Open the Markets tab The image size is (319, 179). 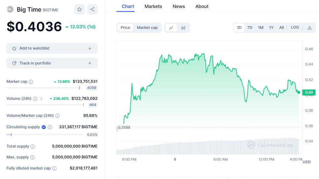click(x=153, y=6)
